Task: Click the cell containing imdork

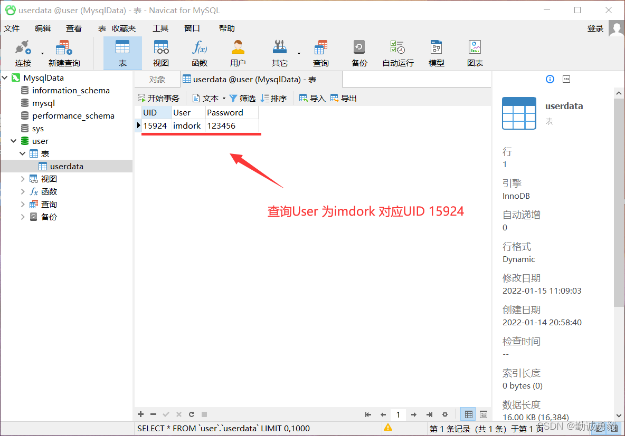Action: 188,126
